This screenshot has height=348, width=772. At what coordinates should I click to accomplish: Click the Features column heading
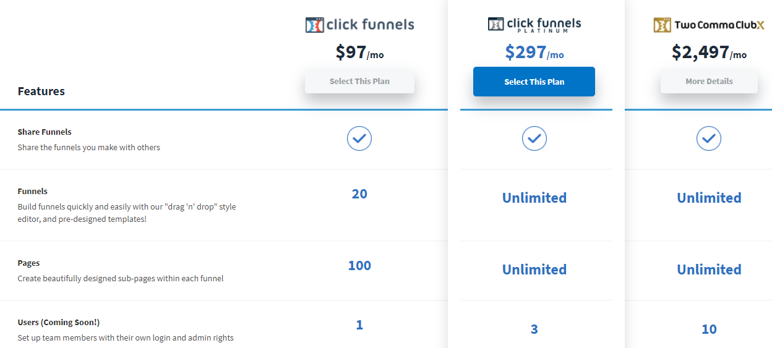[41, 91]
